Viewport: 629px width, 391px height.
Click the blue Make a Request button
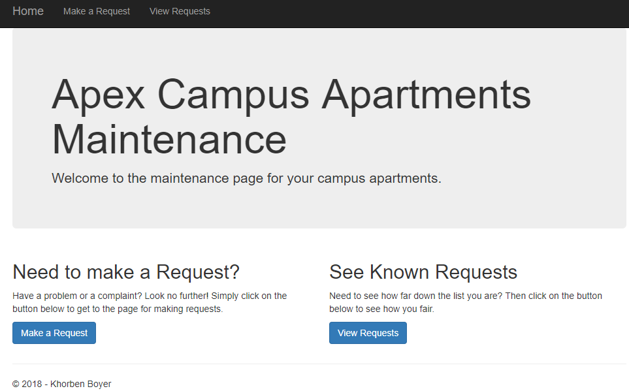coord(54,333)
